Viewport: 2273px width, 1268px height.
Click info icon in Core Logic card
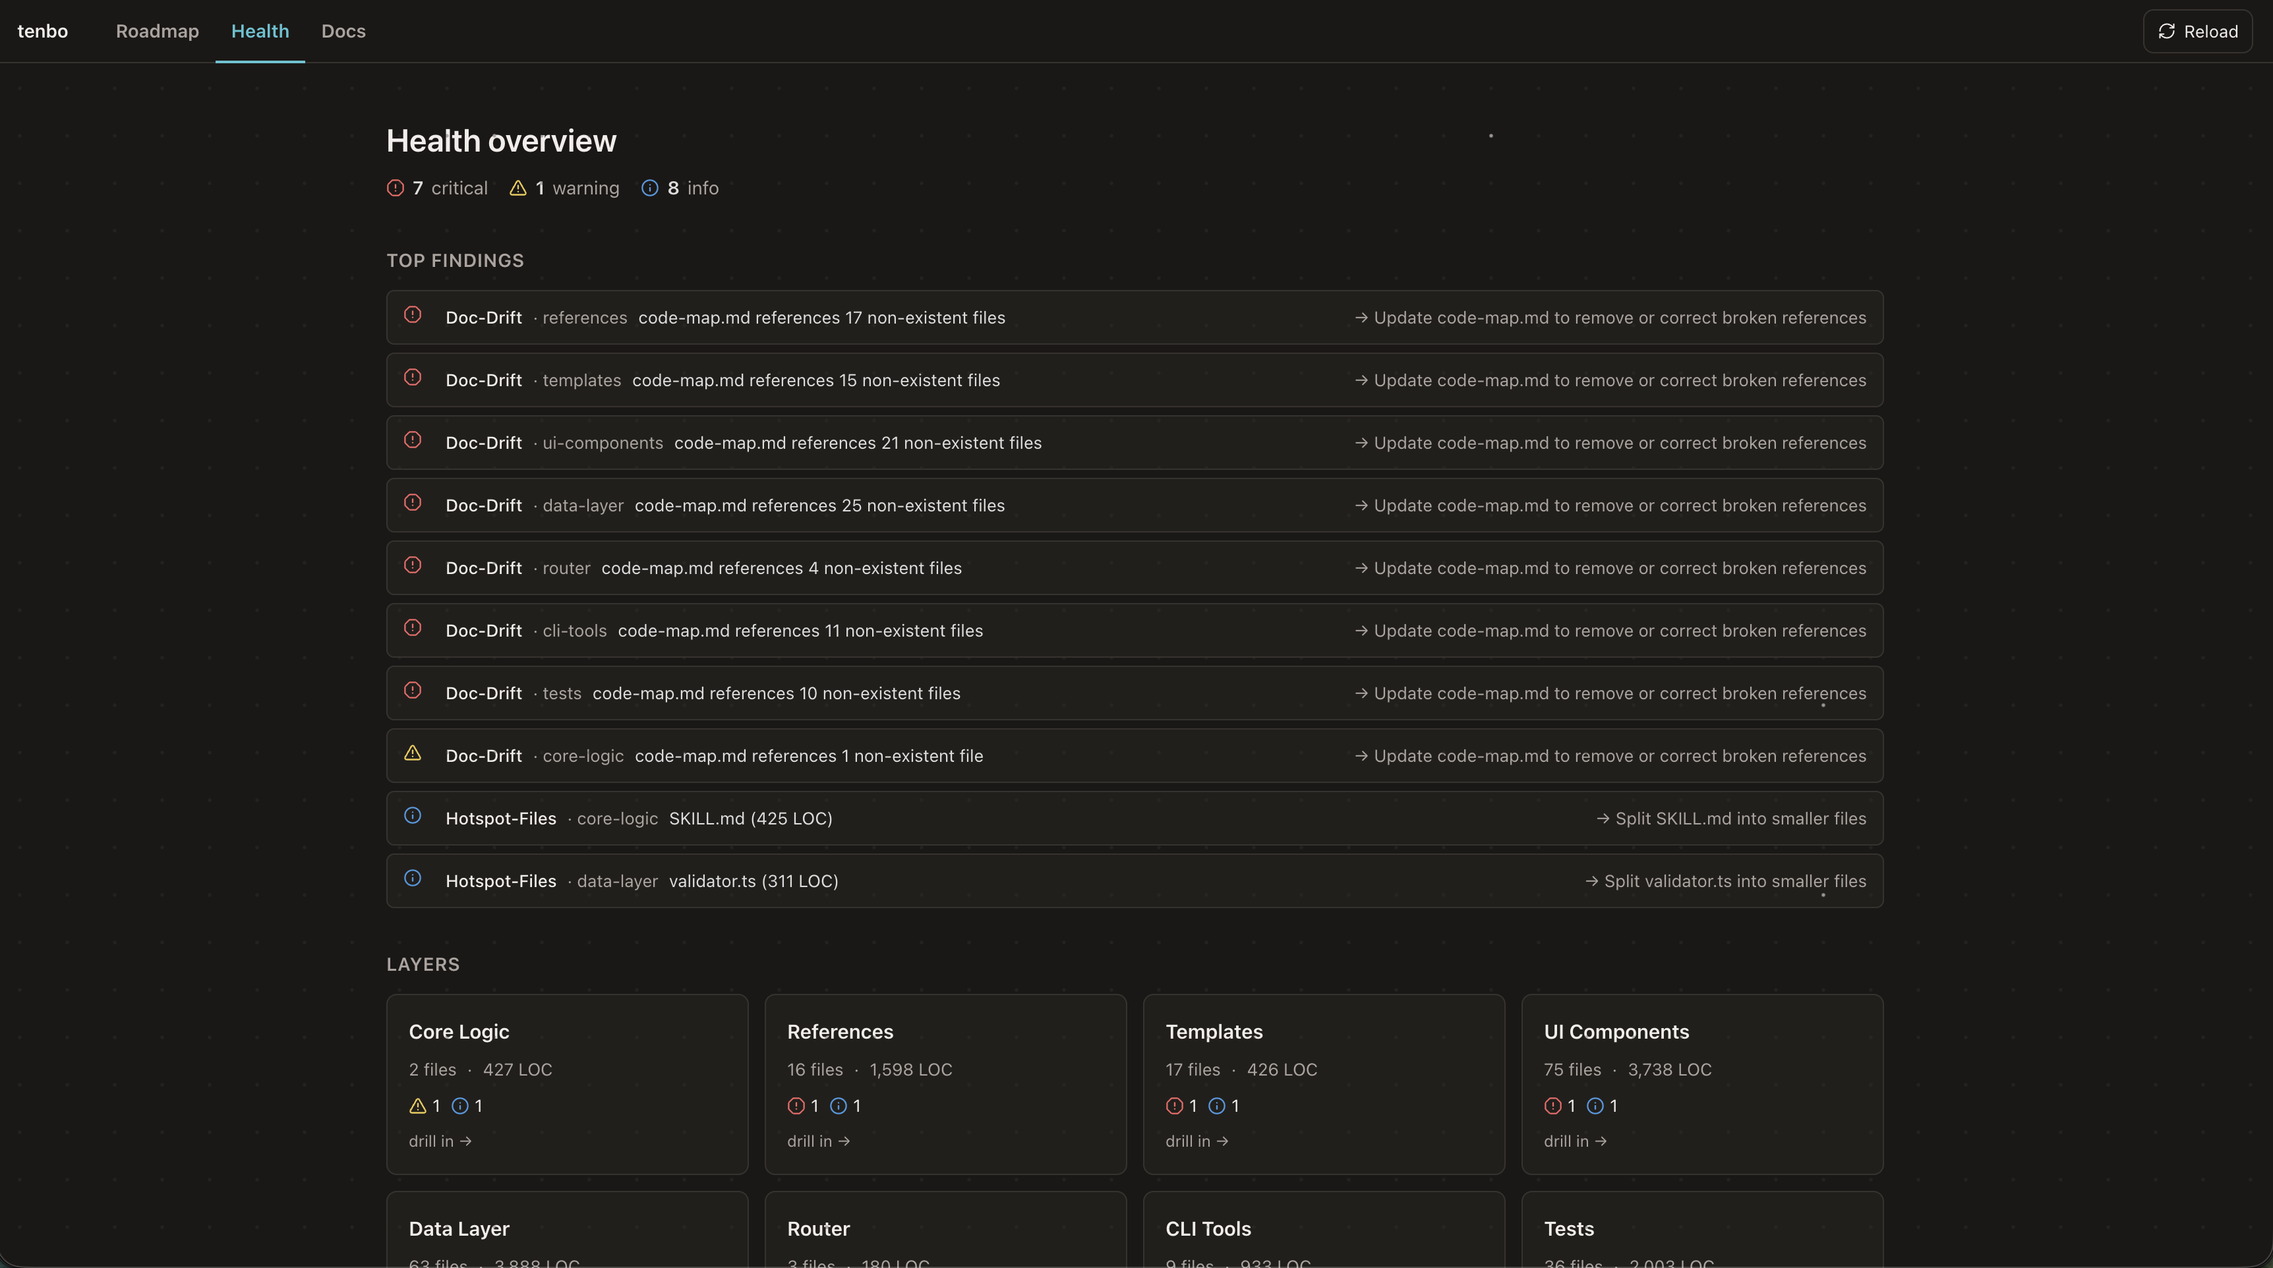point(459,1107)
